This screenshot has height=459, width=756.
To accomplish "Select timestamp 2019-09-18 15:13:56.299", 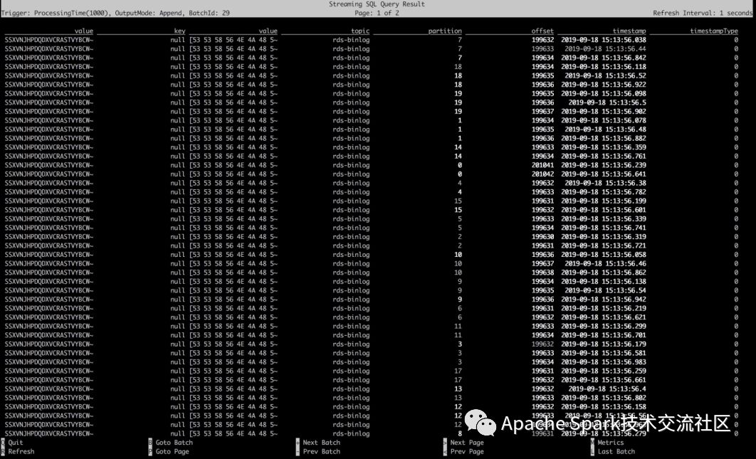I will click(604, 326).
